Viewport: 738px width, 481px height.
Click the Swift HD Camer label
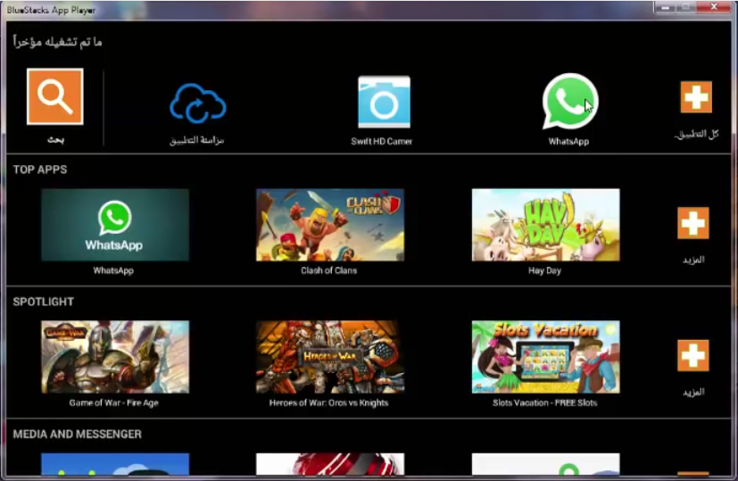381,141
